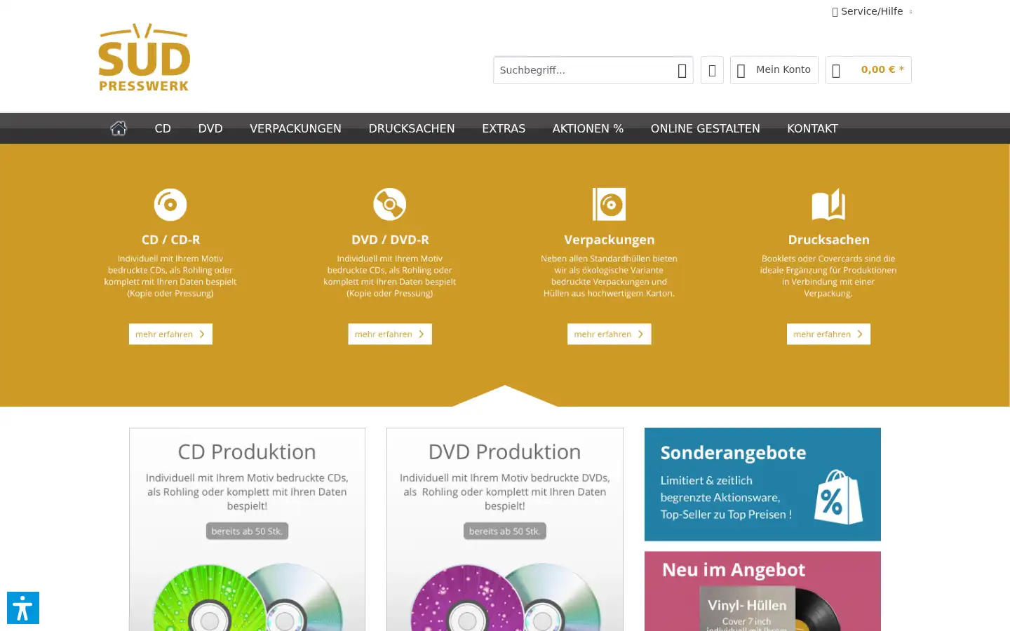Image resolution: width=1010 pixels, height=631 pixels.
Task: Click mehr erfahren under Verpackungen
Action: click(609, 334)
